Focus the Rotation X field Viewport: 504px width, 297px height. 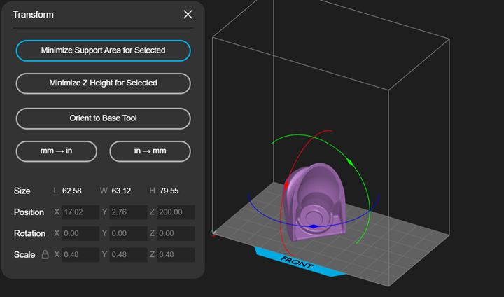[x=80, y=233]
